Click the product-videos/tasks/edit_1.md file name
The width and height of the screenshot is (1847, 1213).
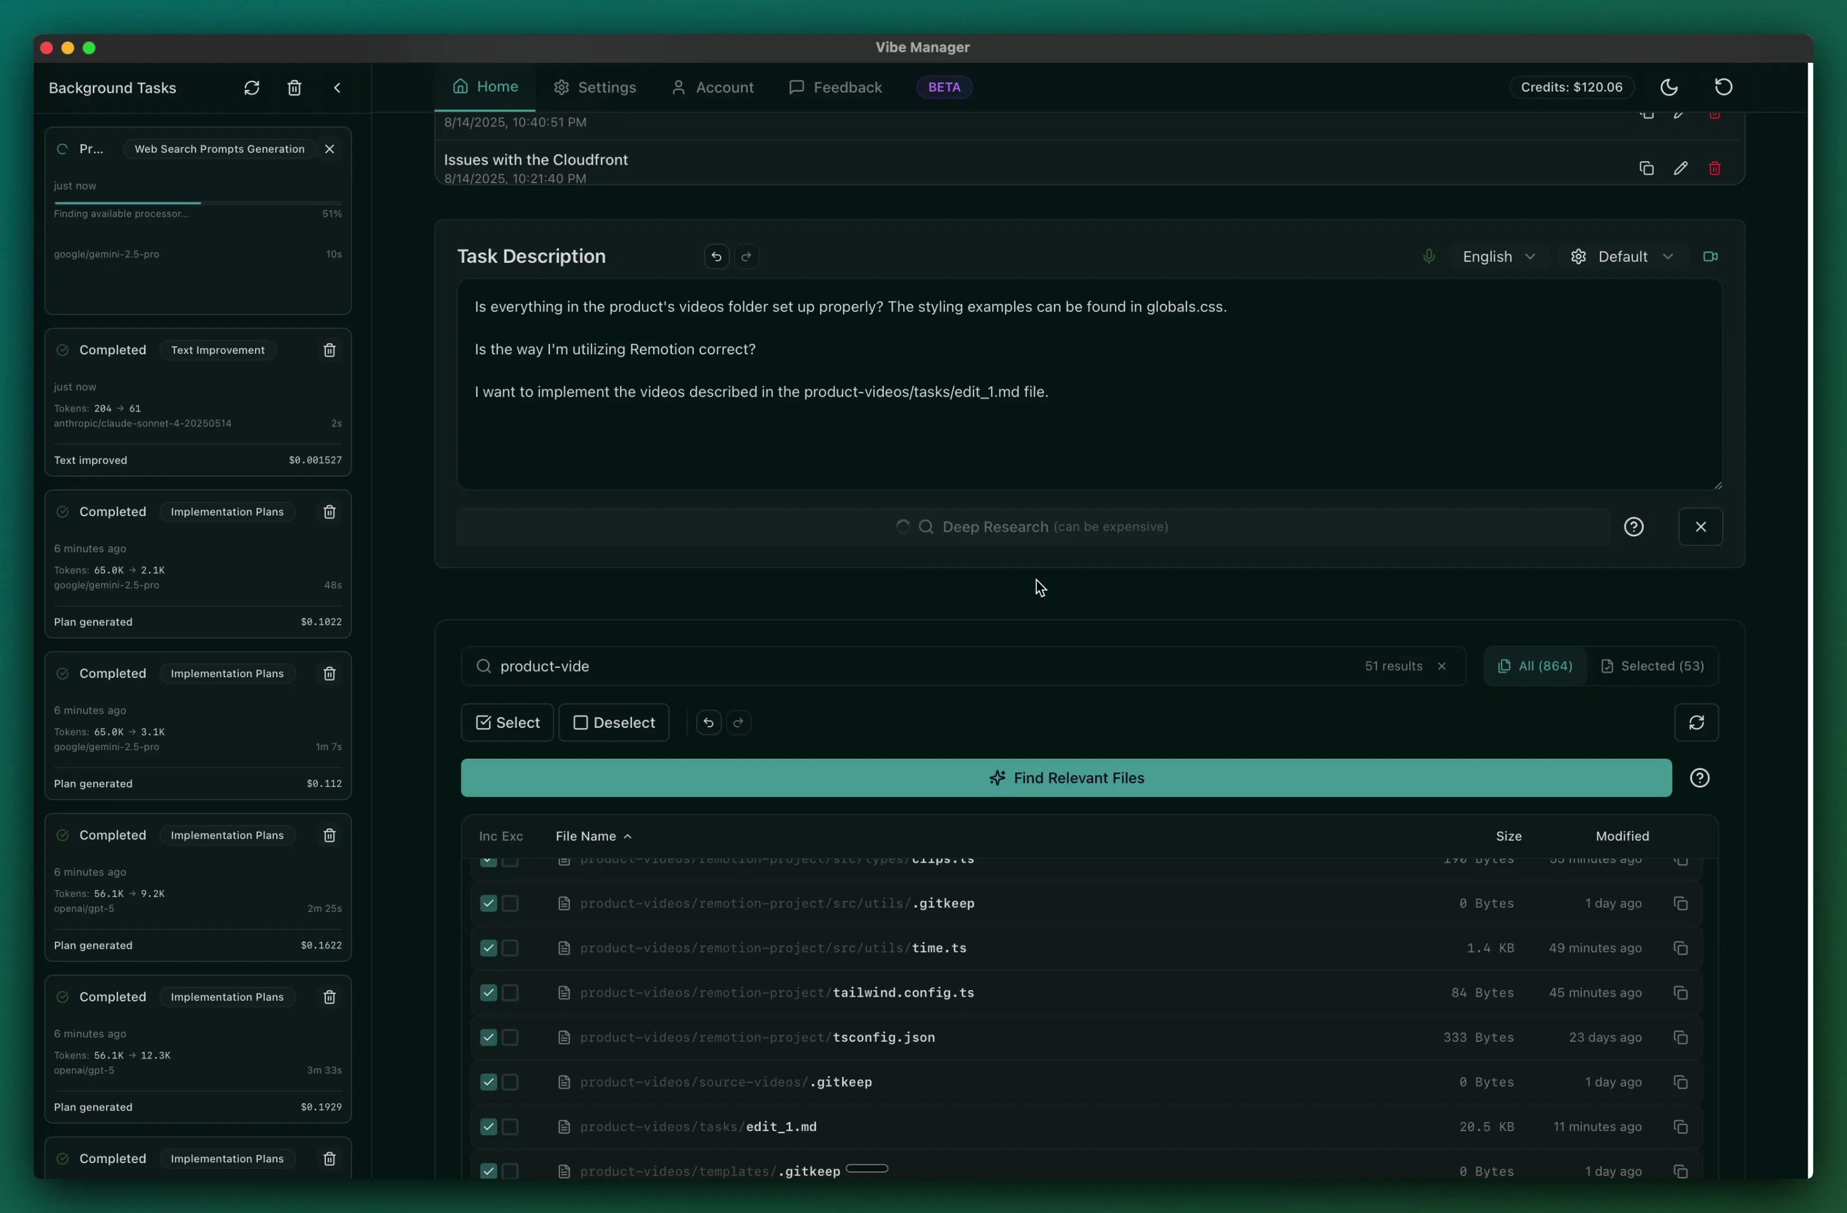coord(698,1128)
